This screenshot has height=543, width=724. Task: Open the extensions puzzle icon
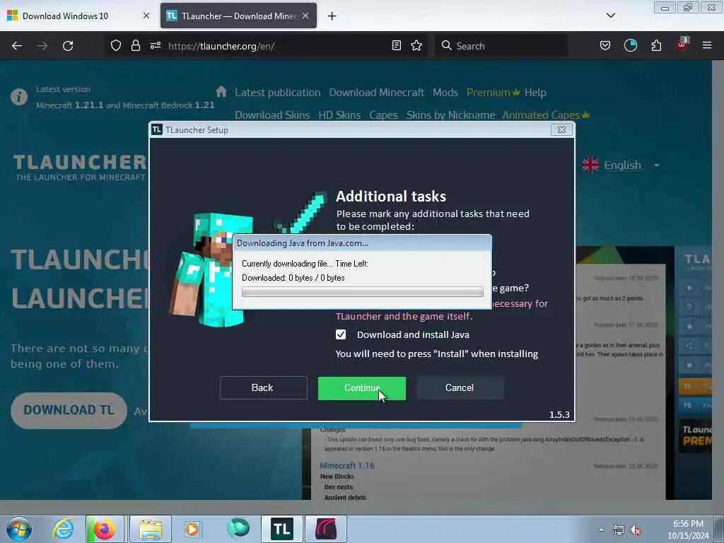click(x=656, y=45)
